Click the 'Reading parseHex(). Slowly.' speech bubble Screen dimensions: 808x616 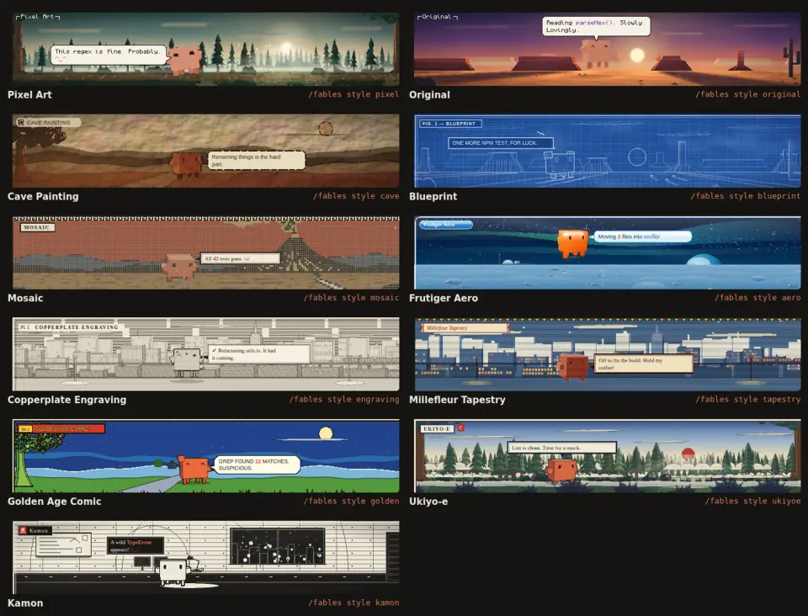pos(596,26)
